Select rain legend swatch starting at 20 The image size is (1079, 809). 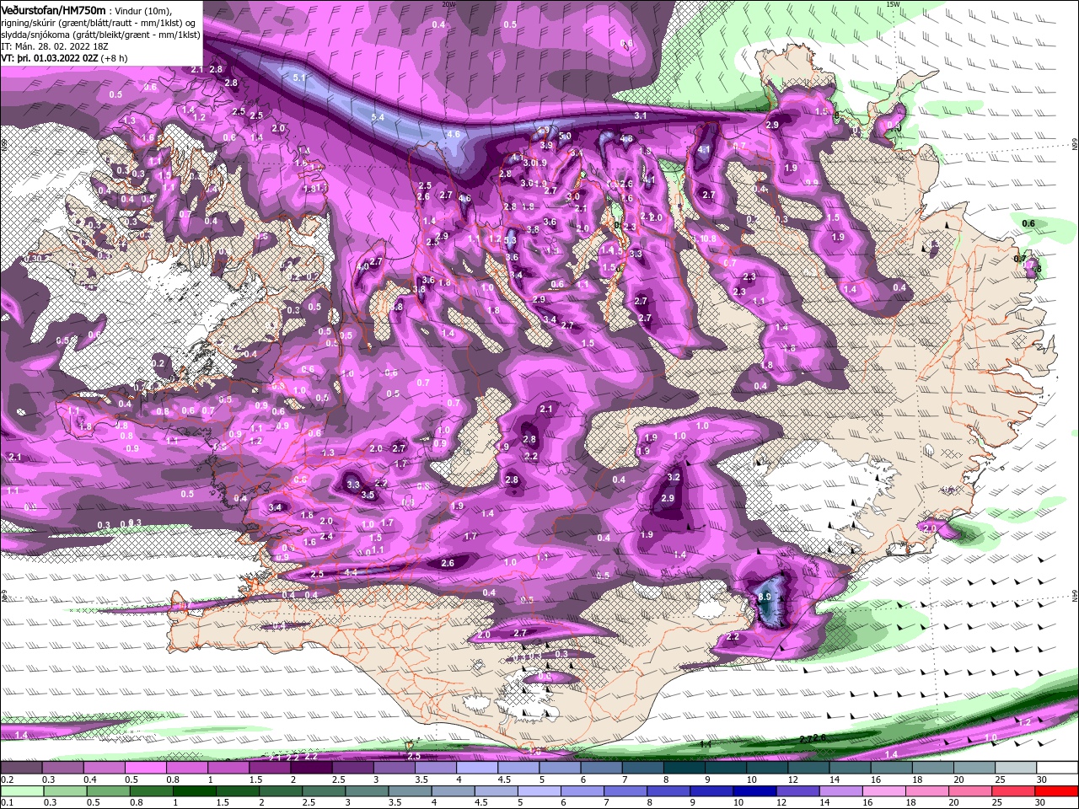point(969,790)
